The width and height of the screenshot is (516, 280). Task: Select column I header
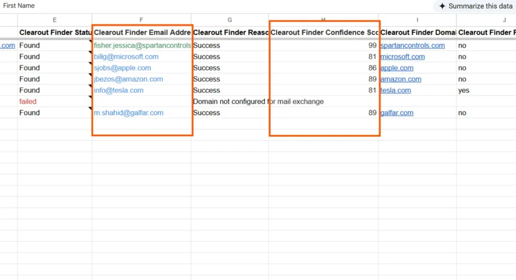point(417,20)
